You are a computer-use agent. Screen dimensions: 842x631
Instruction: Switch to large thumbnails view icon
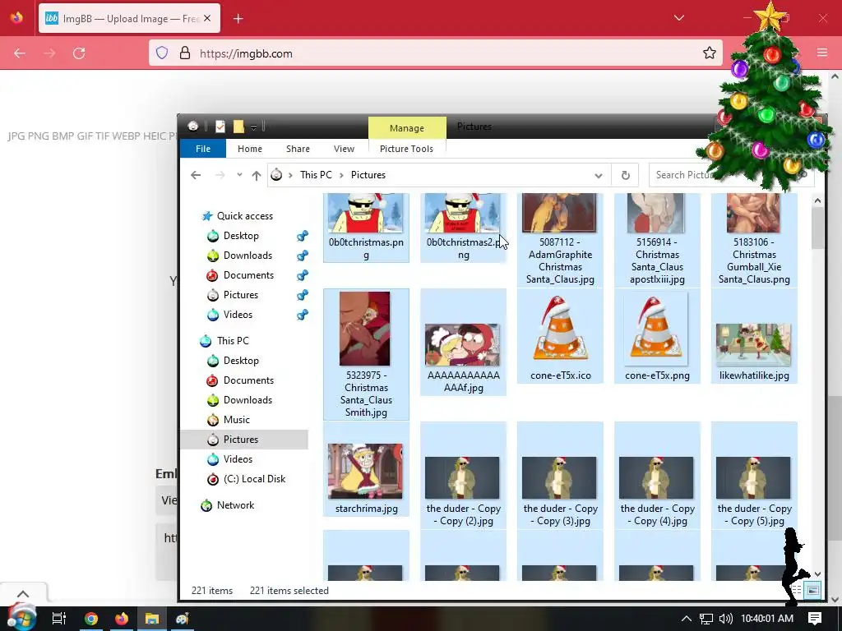point(813,590)
